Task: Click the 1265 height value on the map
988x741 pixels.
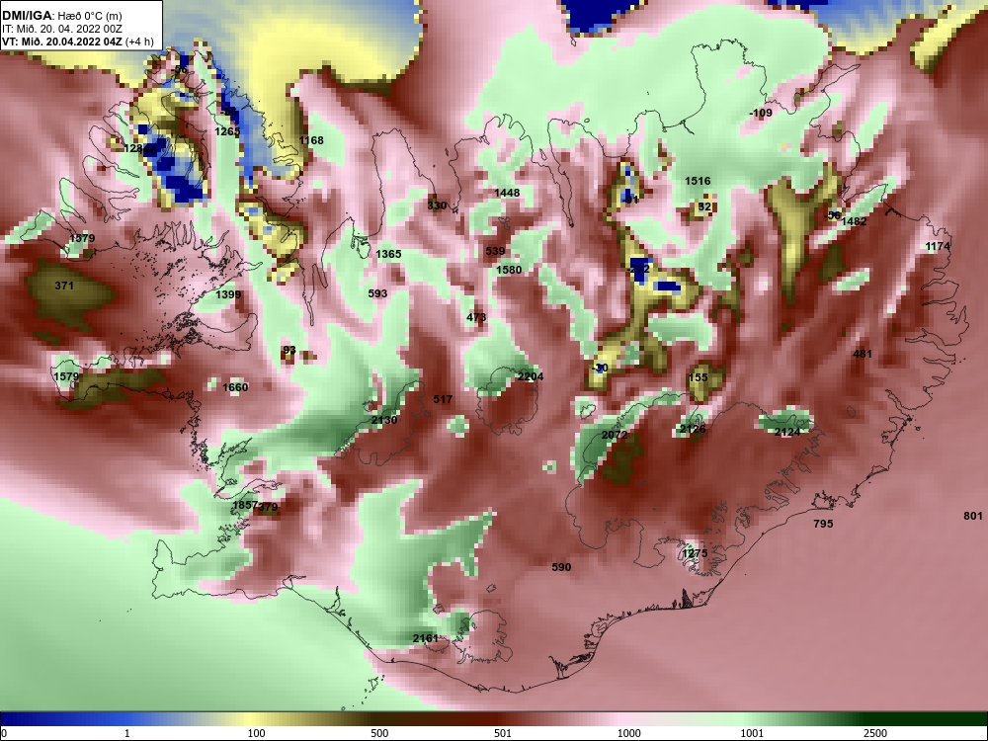Action: [x=227, y=131]
